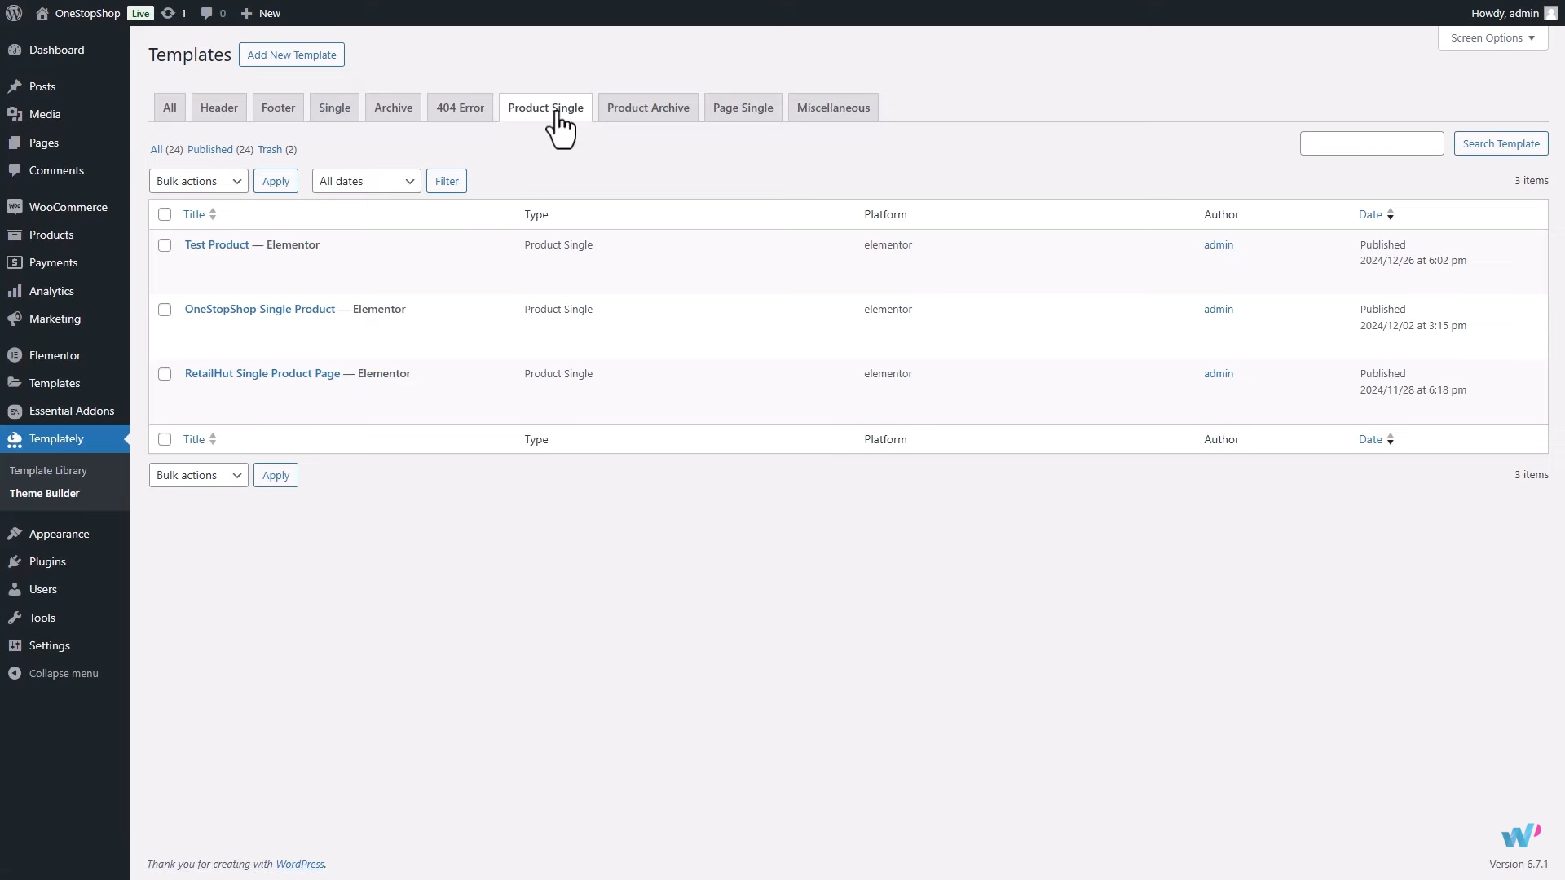
Task: Click the Analytics chart icon
Action: click(x=15, y=291)
